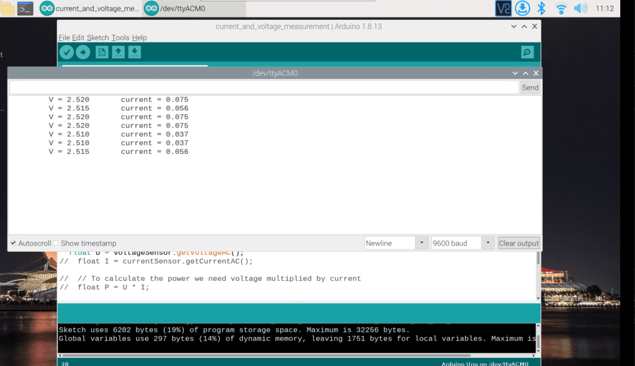Open the terminal icon in taskbar
Viewport: 635px width, 366px height.
point(25,9)
